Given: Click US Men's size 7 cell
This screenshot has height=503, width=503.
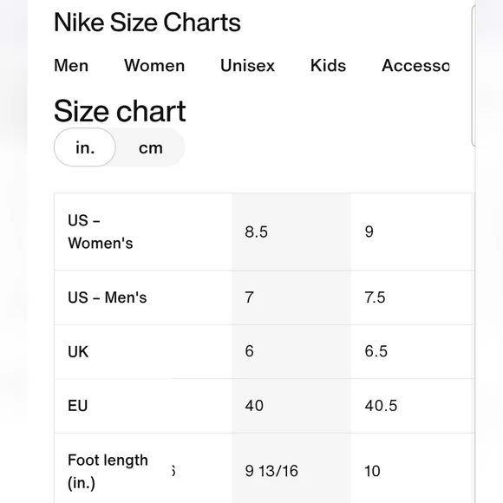Looking at the screenshot, I should (x=291, y=297).
